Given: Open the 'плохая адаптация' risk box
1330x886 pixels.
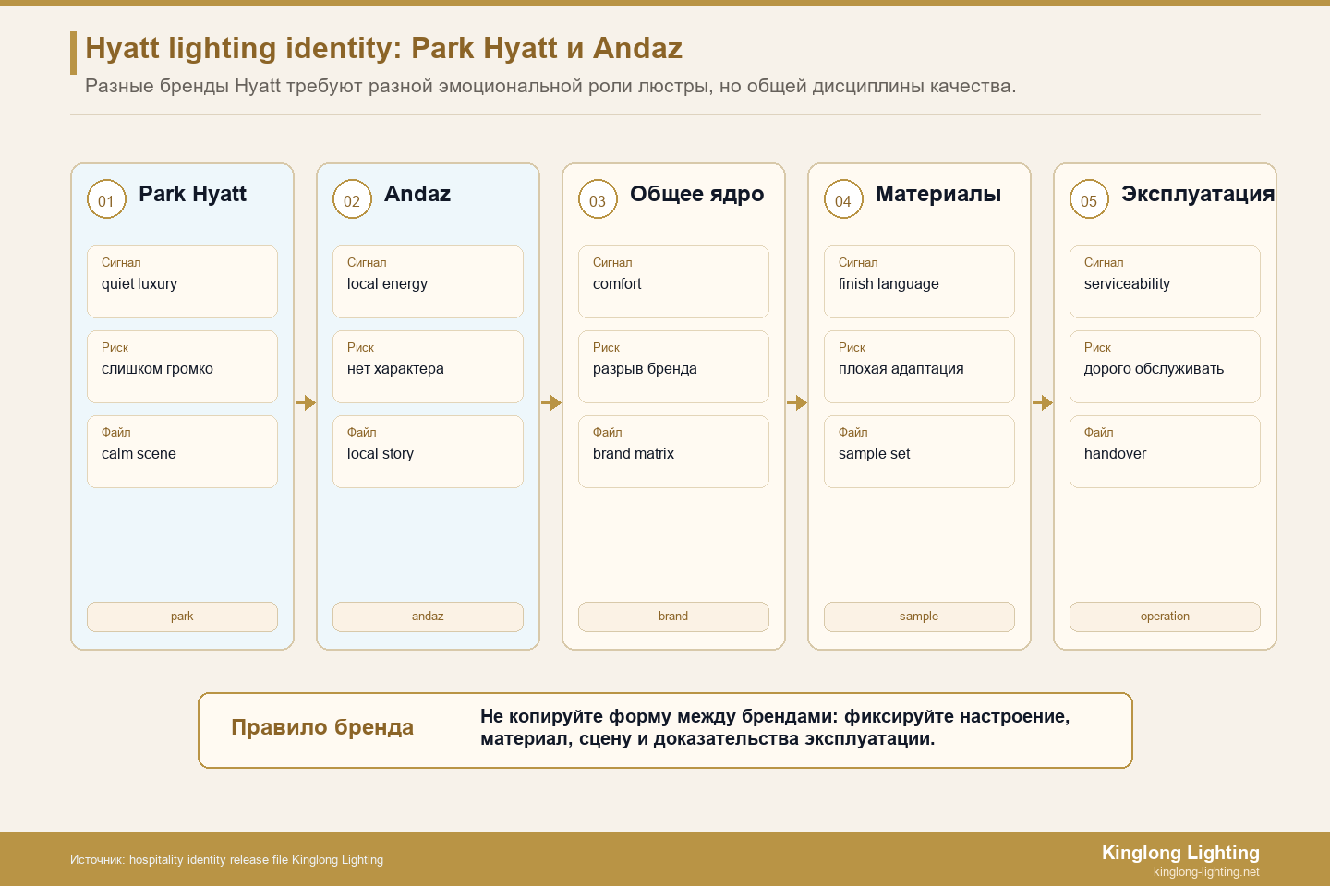Looking at the screenshot, I should click(x=919, y=366).
